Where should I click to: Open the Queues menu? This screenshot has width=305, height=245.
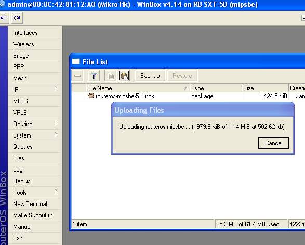click(x=35, y=147)
